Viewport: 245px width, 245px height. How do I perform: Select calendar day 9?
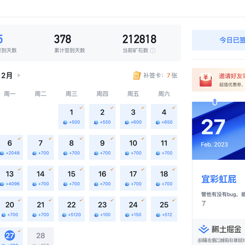[102, 147]
